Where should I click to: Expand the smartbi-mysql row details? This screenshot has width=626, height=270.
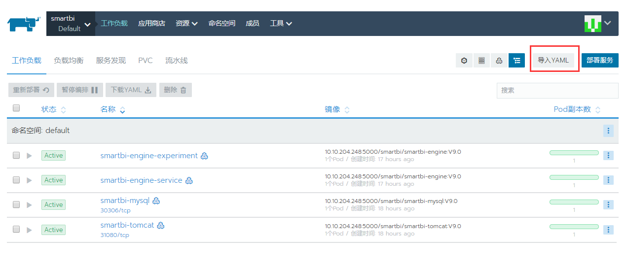point(29,205)
